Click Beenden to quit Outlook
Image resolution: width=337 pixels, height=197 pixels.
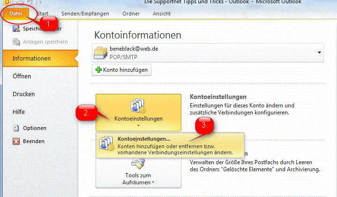coord(34,141)
